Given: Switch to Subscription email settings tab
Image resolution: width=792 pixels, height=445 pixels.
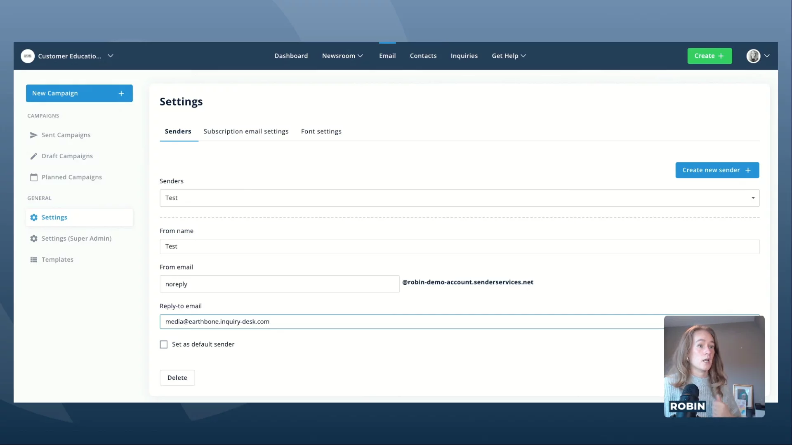Looking at the screenshot, I should point(246,131).
